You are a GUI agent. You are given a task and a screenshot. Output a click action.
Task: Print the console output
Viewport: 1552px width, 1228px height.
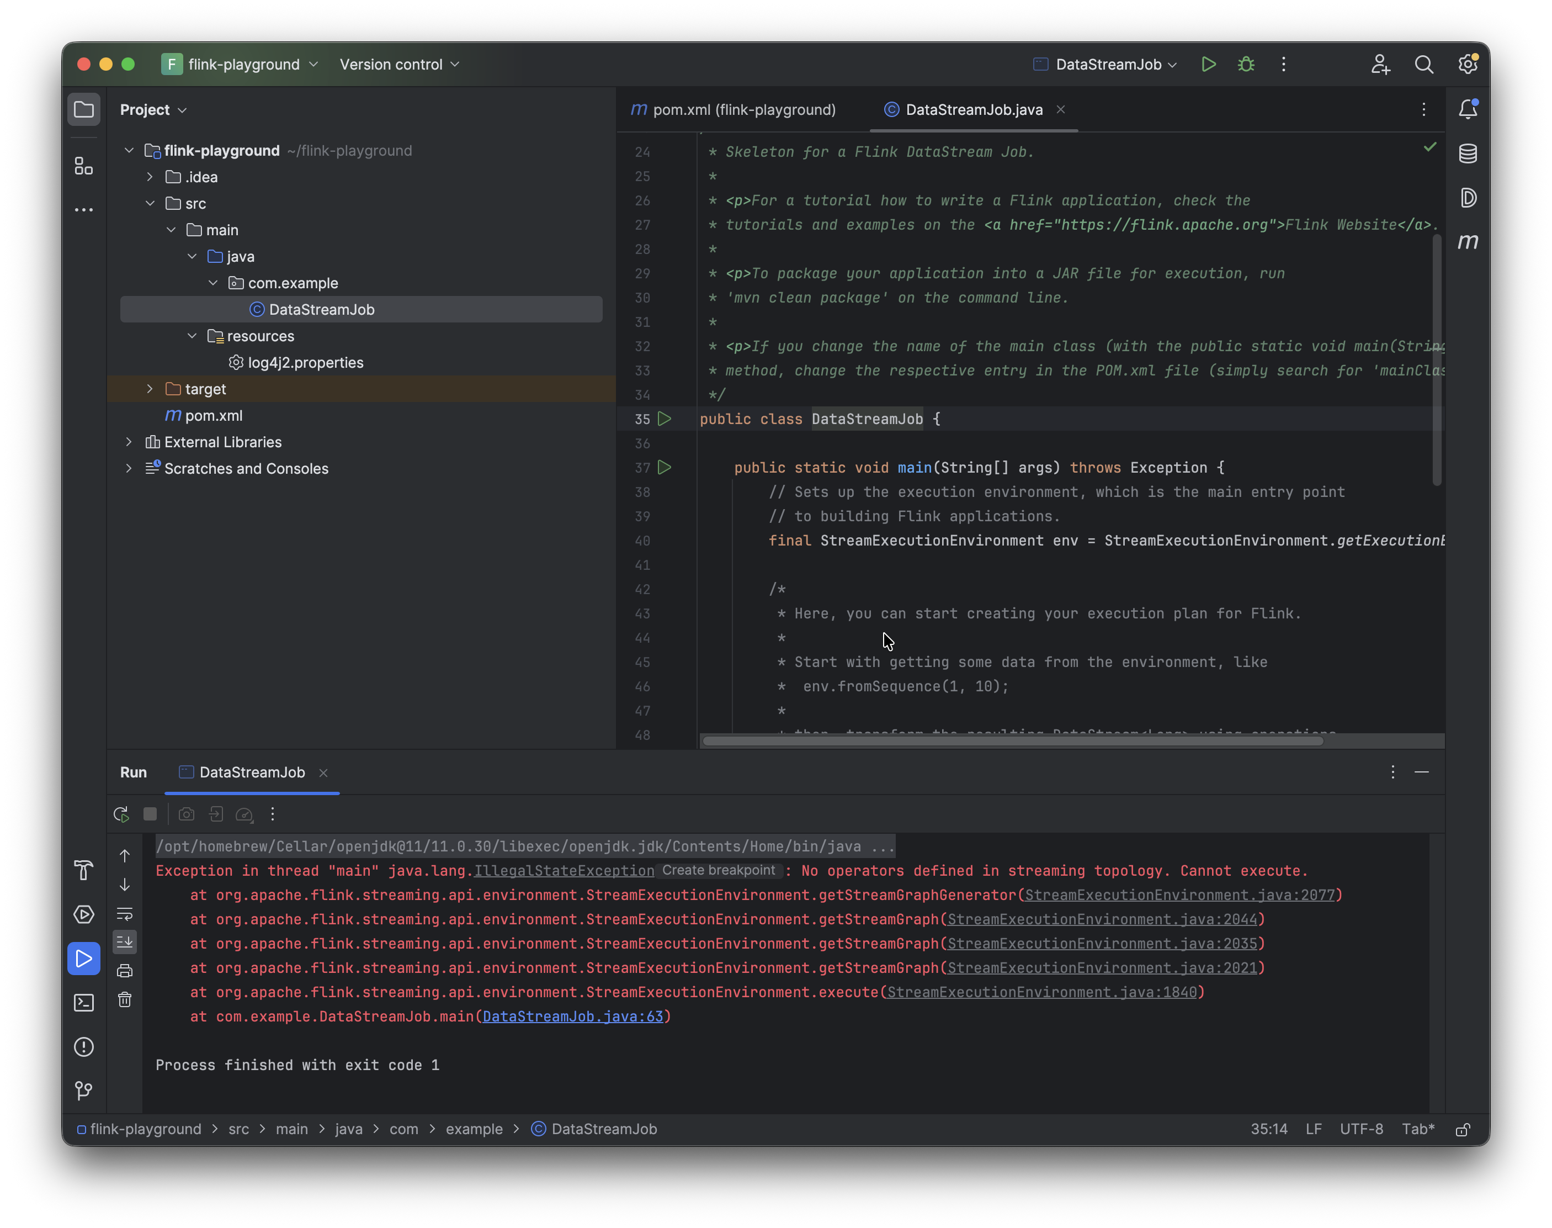pyautogui.click(x=124, y=971)
